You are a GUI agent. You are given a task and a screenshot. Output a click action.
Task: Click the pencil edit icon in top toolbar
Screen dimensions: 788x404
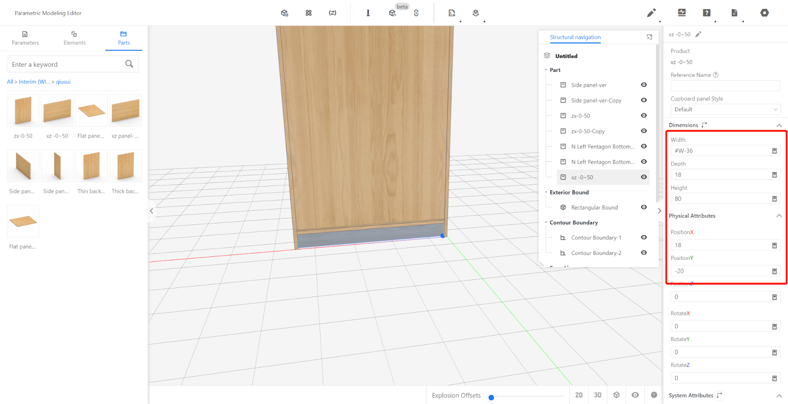click(651, 13)
